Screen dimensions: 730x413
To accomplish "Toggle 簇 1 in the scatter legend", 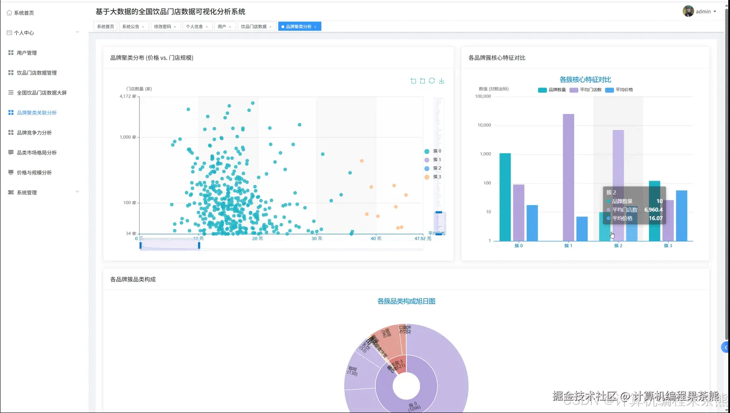I will [x=433, y=160].
